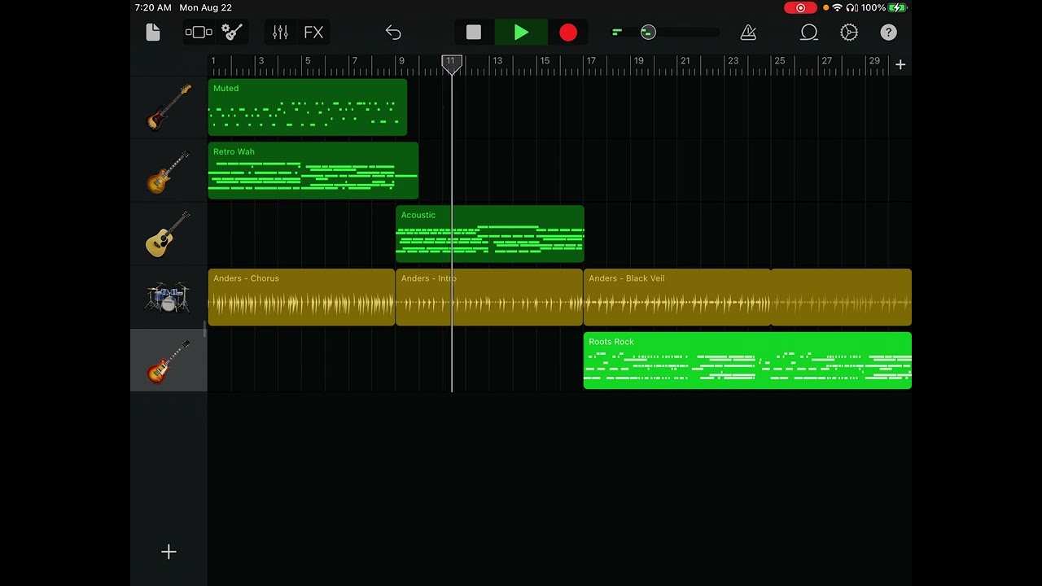Move playhead to bar 1 on ruler
The height and width of the screenshot is (586, 1042).
pos(213,62)
